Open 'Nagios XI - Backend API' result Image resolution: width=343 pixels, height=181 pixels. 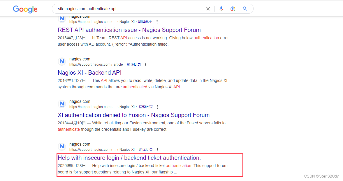pos(89,73)
